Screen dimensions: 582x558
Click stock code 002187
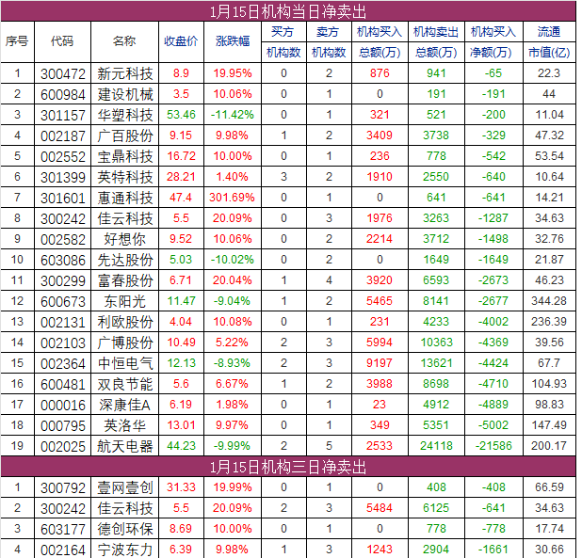pos(63,136)
